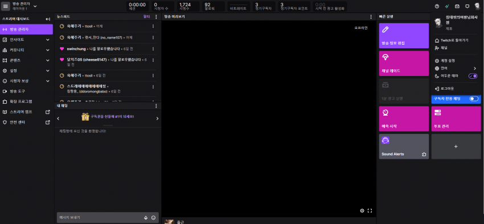Viewport: 484px width, 224px height.
Task: Click the 투표 관리 quick action
Action: pos(456,119)
